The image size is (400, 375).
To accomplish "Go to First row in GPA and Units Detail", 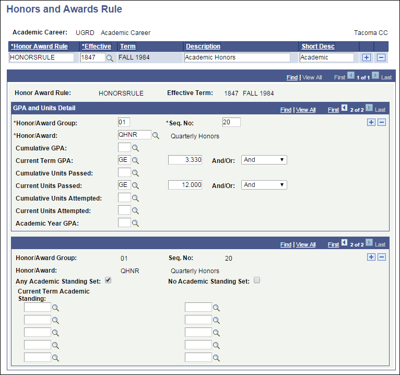I will click(x=333, y=110).
